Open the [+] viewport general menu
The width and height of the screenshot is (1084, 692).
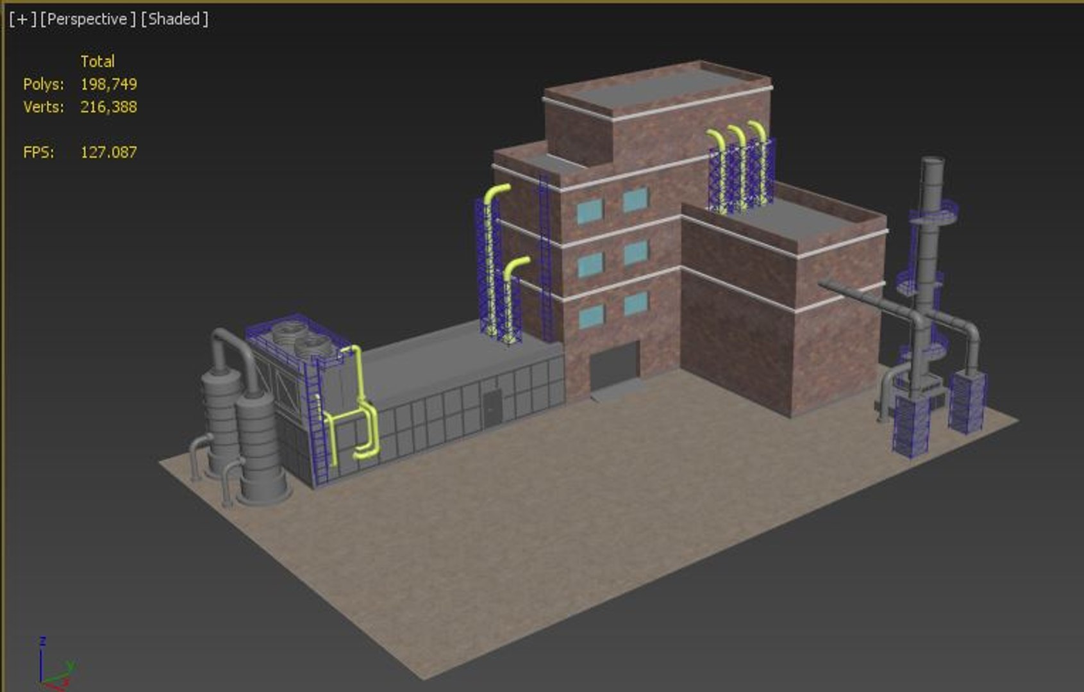click(23, 19)
